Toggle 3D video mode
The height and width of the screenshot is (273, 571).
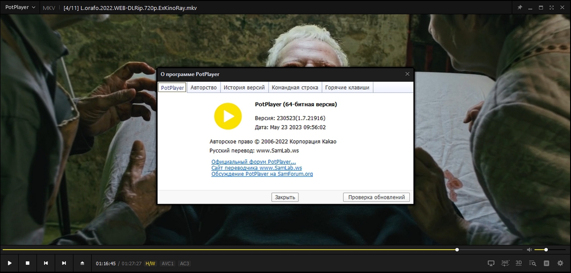coord(519,263)
